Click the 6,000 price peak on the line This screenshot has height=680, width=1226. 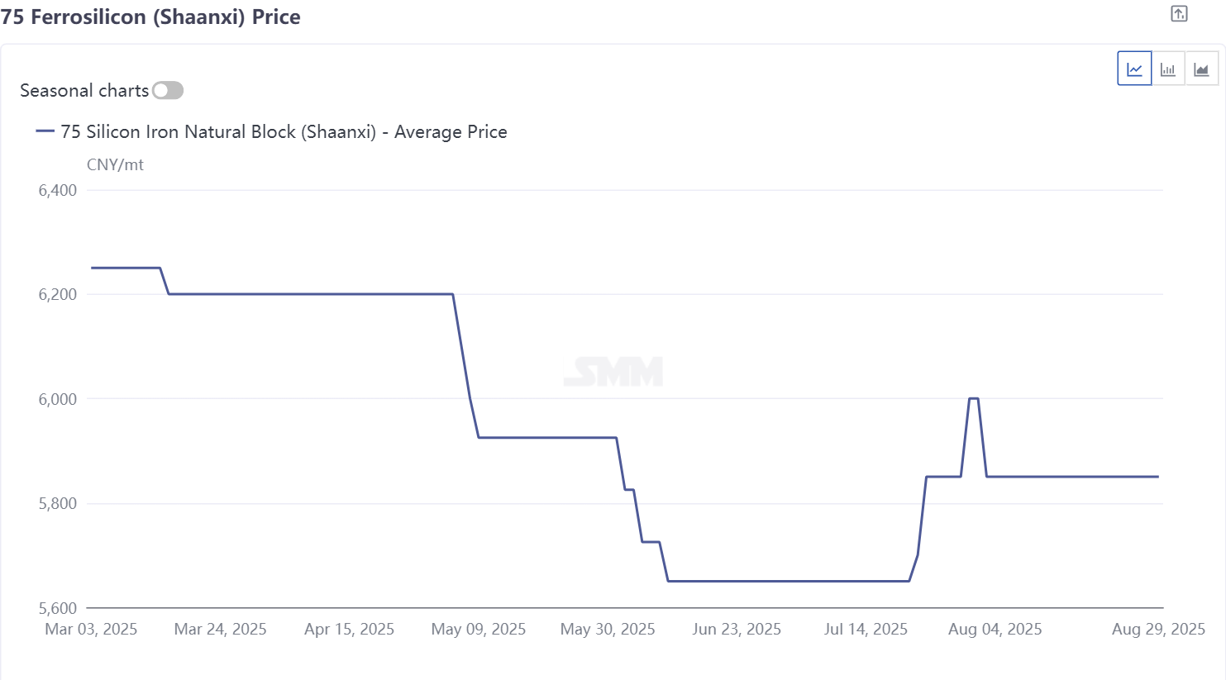[x=974, y=399]
